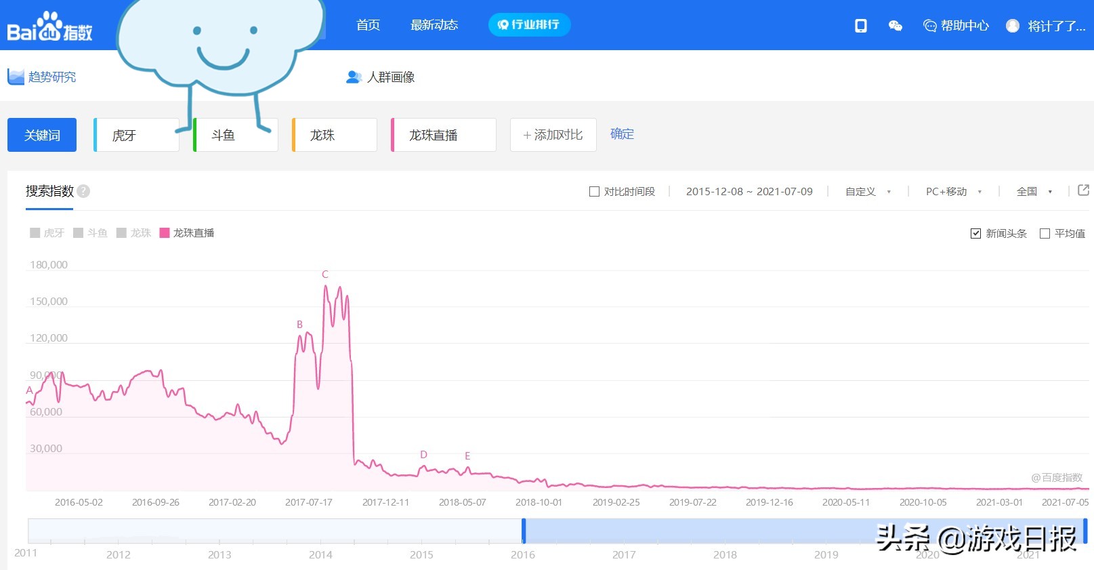Select the 虎牙 keyword field
This screenshot has height=570, width=1094.
136,135
